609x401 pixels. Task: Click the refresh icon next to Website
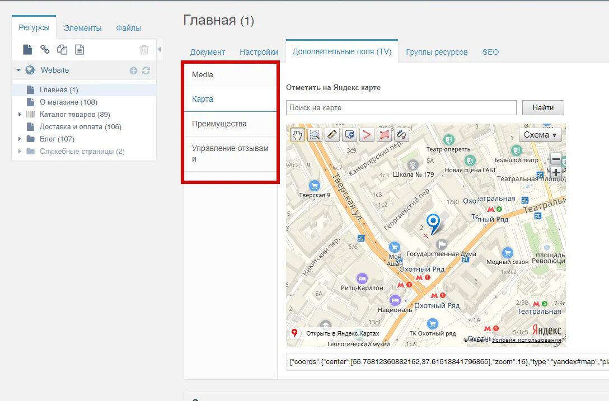coord(146,70)
